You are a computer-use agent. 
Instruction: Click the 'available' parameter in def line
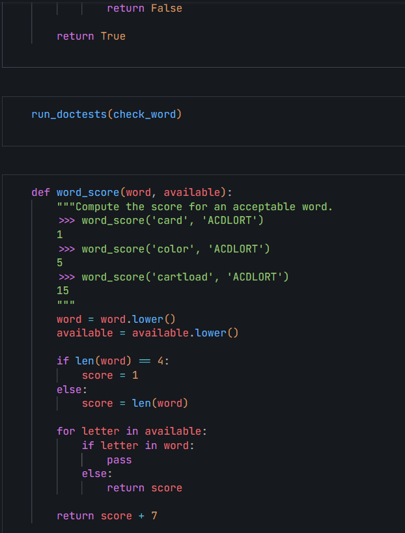click(x=192, y=193)
